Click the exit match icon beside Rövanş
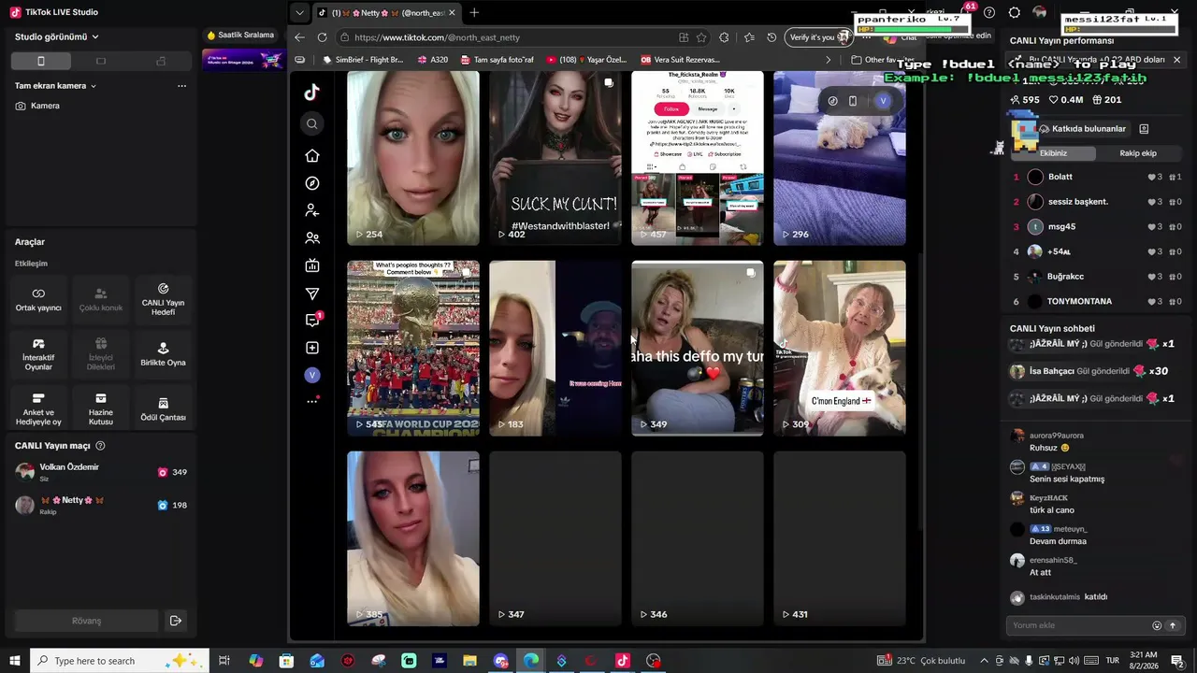Image resolution: width=1197 pixels, height=673 pixels. [175, 621]
